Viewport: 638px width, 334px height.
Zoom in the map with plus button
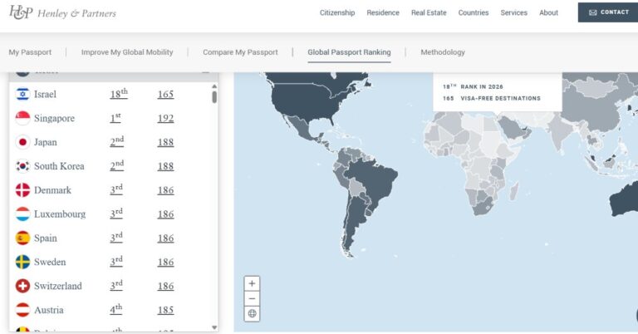click(x=252, y=283)
